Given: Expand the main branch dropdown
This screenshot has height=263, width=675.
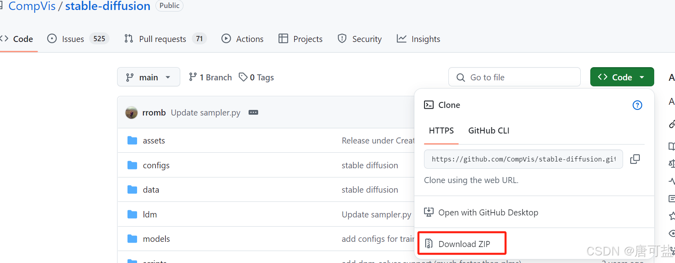Looking at the screenshot, I should point(149,77).
